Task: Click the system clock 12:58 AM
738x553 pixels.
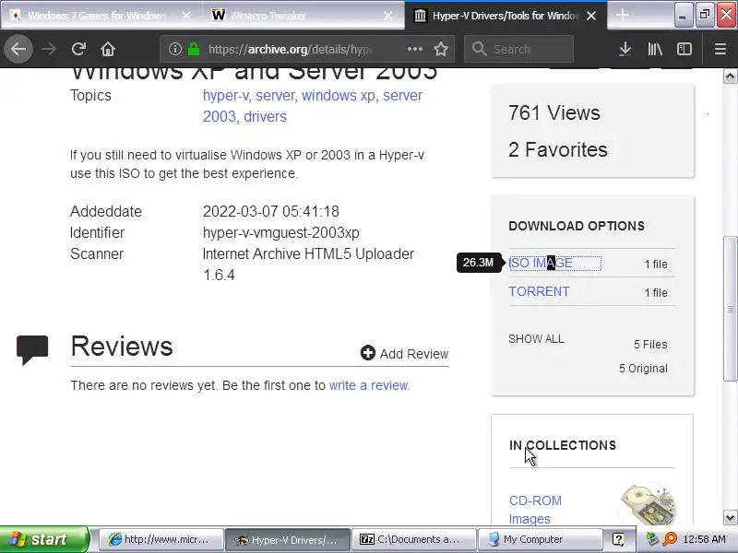Action: [x=704, y=539]
